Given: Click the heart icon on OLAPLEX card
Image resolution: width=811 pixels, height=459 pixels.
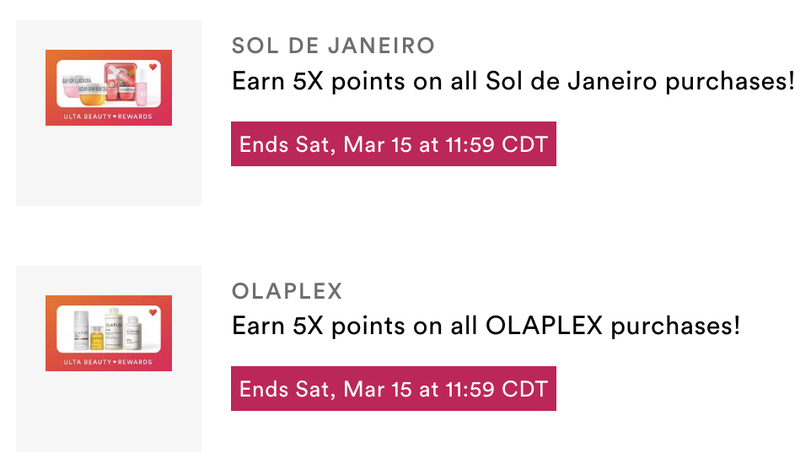Looking at the screenshot, I should coord(153,312).
